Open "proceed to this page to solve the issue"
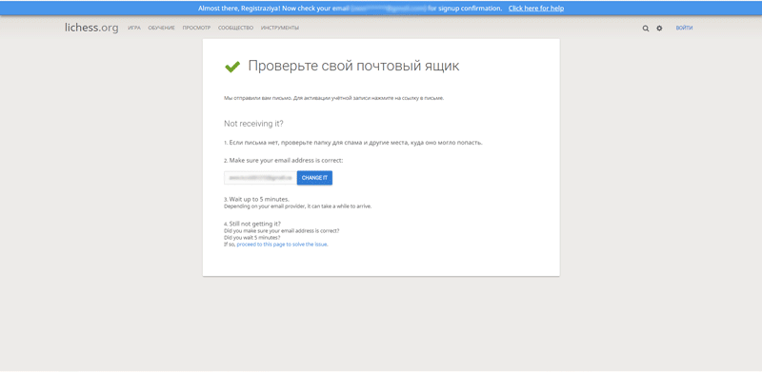 282,245
